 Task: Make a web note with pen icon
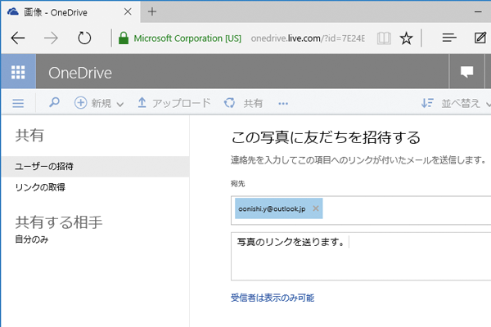point(480,38)
